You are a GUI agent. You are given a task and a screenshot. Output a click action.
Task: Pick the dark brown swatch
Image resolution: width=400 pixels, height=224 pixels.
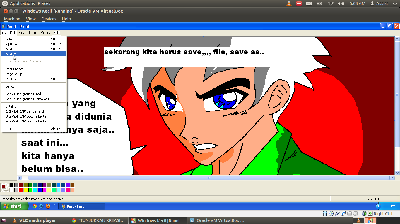72,185
